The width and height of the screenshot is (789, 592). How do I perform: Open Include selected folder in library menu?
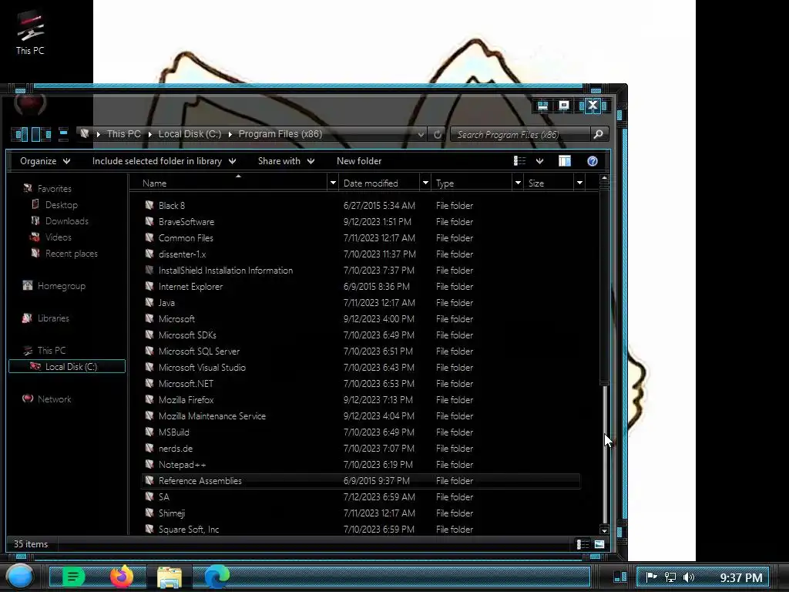(x=164, y=161)
